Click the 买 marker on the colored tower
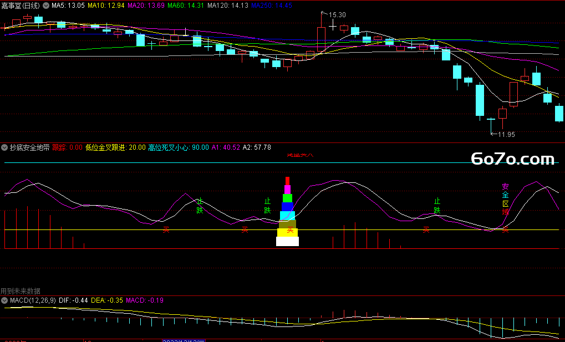 point(290,230)
